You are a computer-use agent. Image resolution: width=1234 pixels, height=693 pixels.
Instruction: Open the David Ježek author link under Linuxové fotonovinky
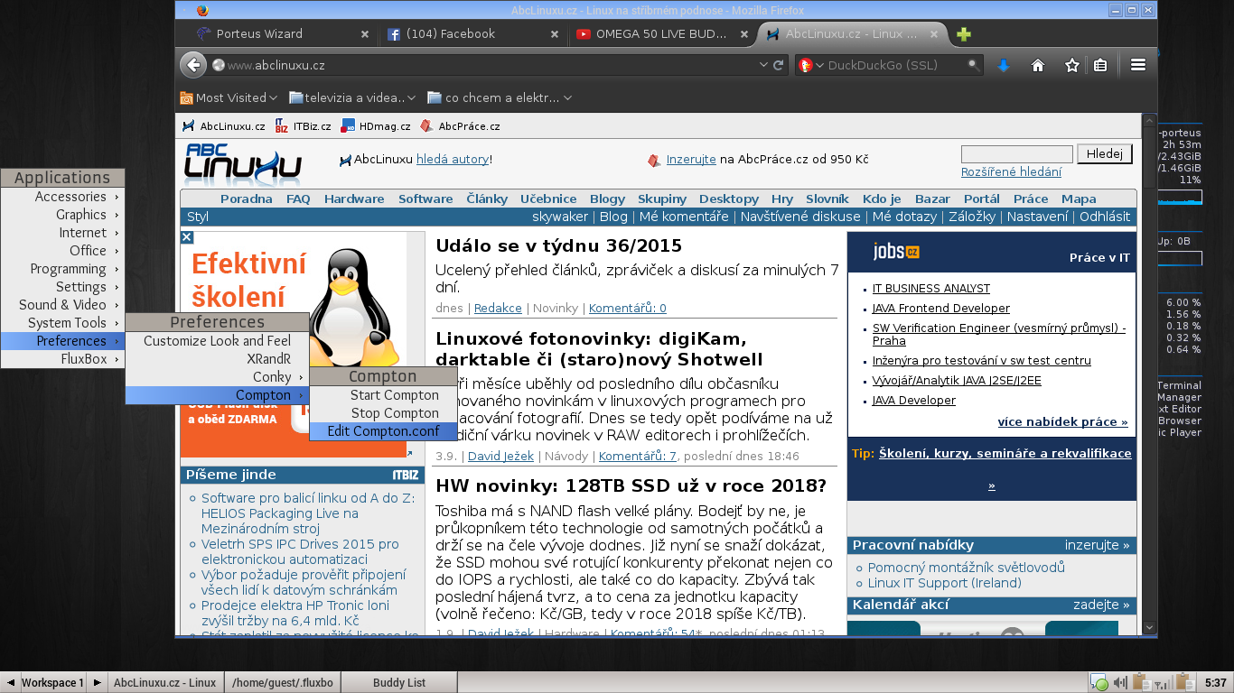pos(500,457)
